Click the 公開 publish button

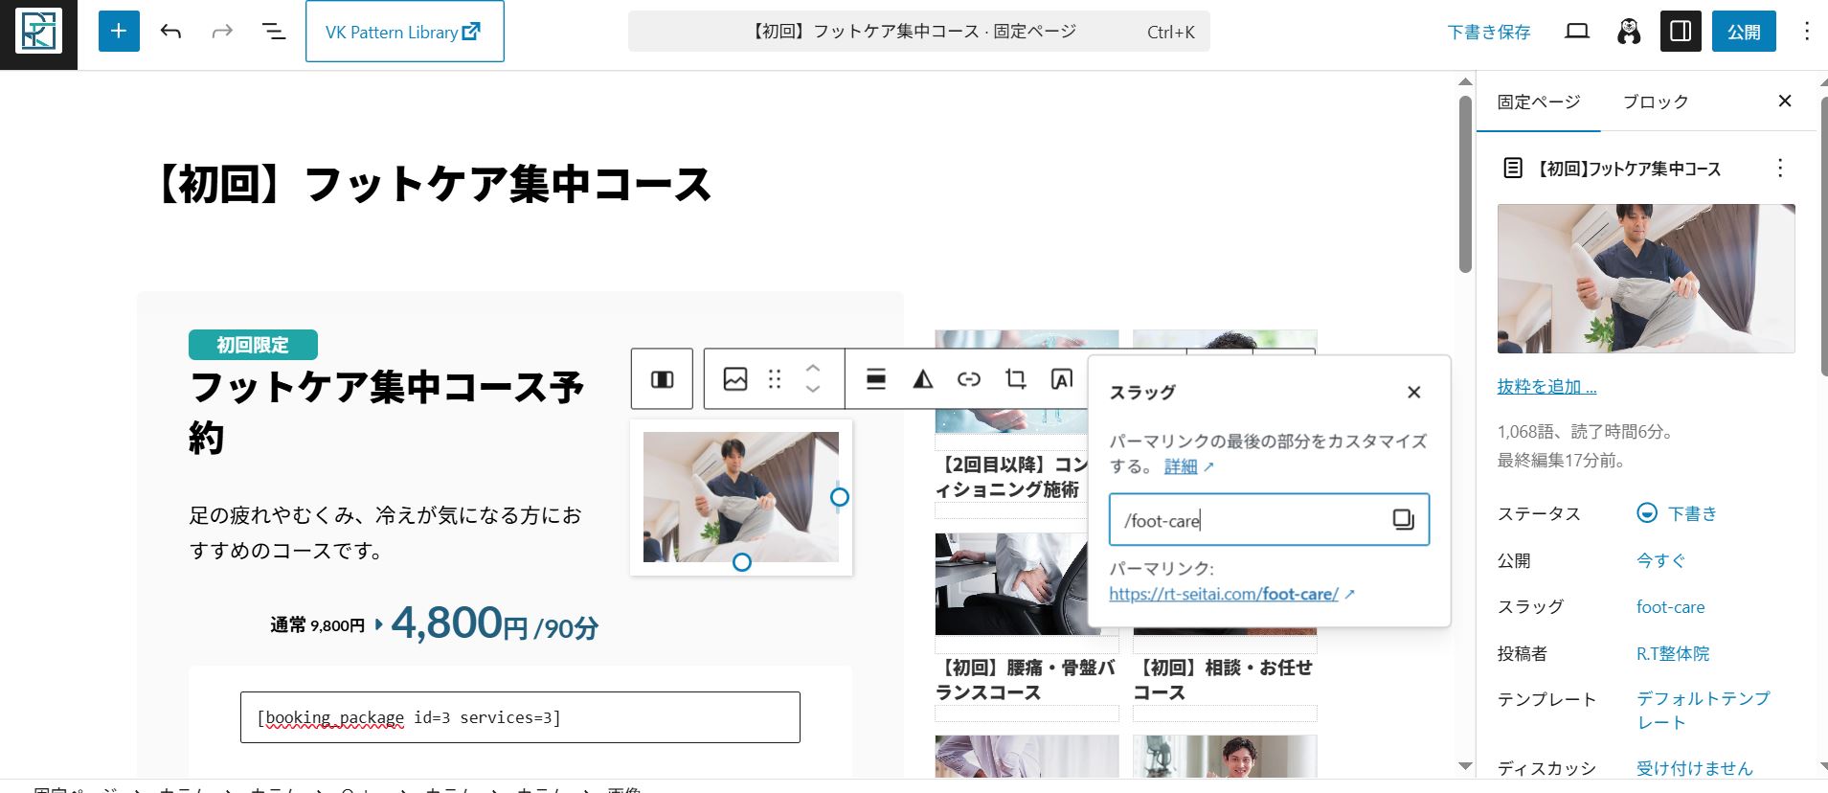[1743, 32]
